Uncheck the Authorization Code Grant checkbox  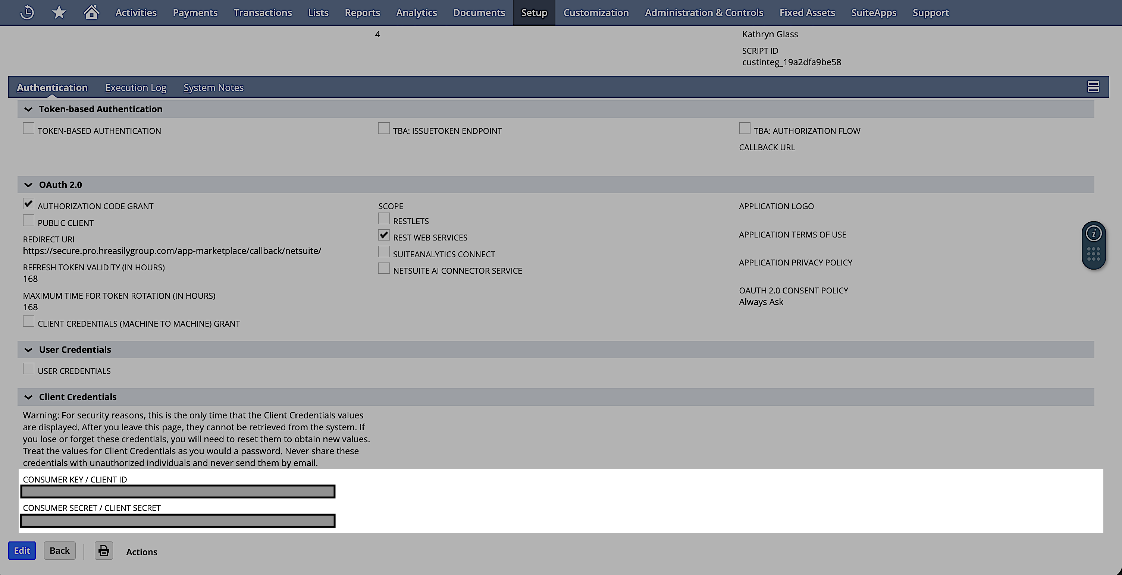pos(29,204)
